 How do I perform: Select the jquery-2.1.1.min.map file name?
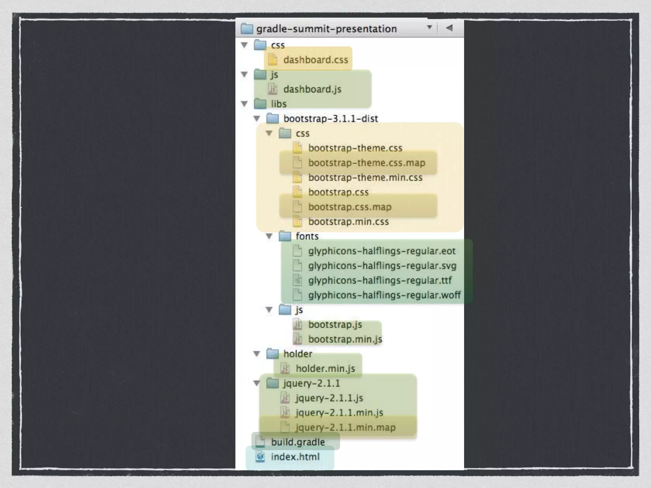pyautogui.click(x=346, y=427)
